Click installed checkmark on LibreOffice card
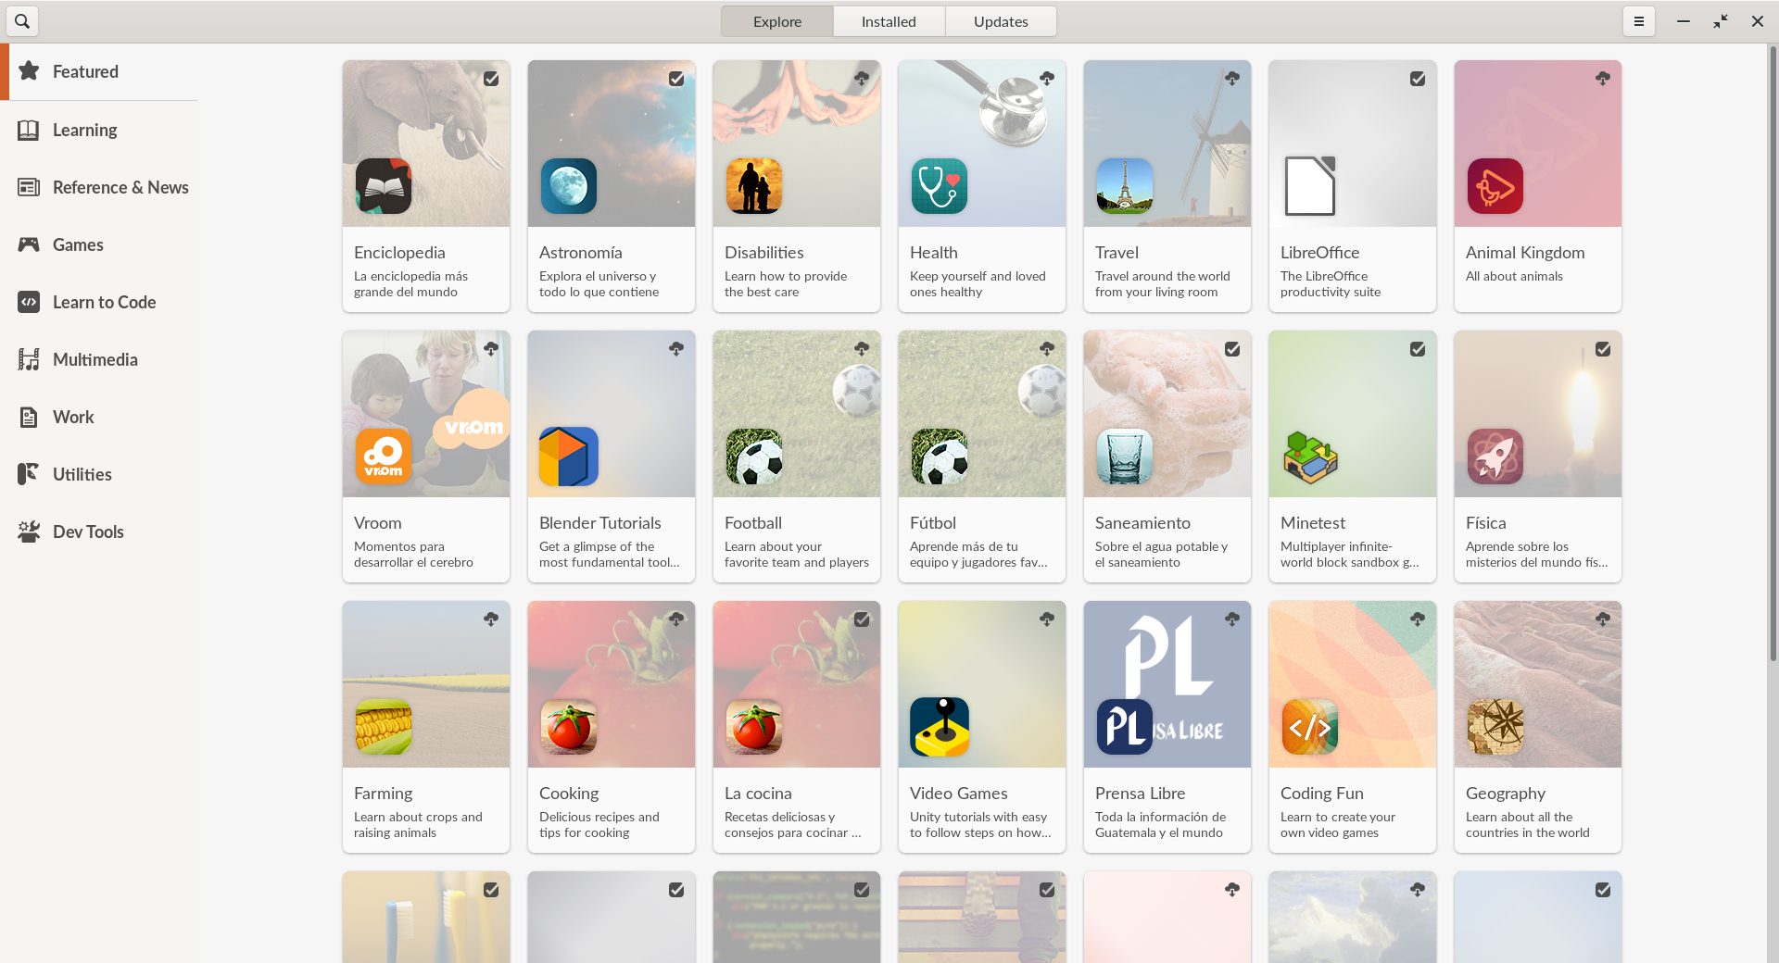The width and height of the screenshot is (1779, 963). click(1418, 79)
